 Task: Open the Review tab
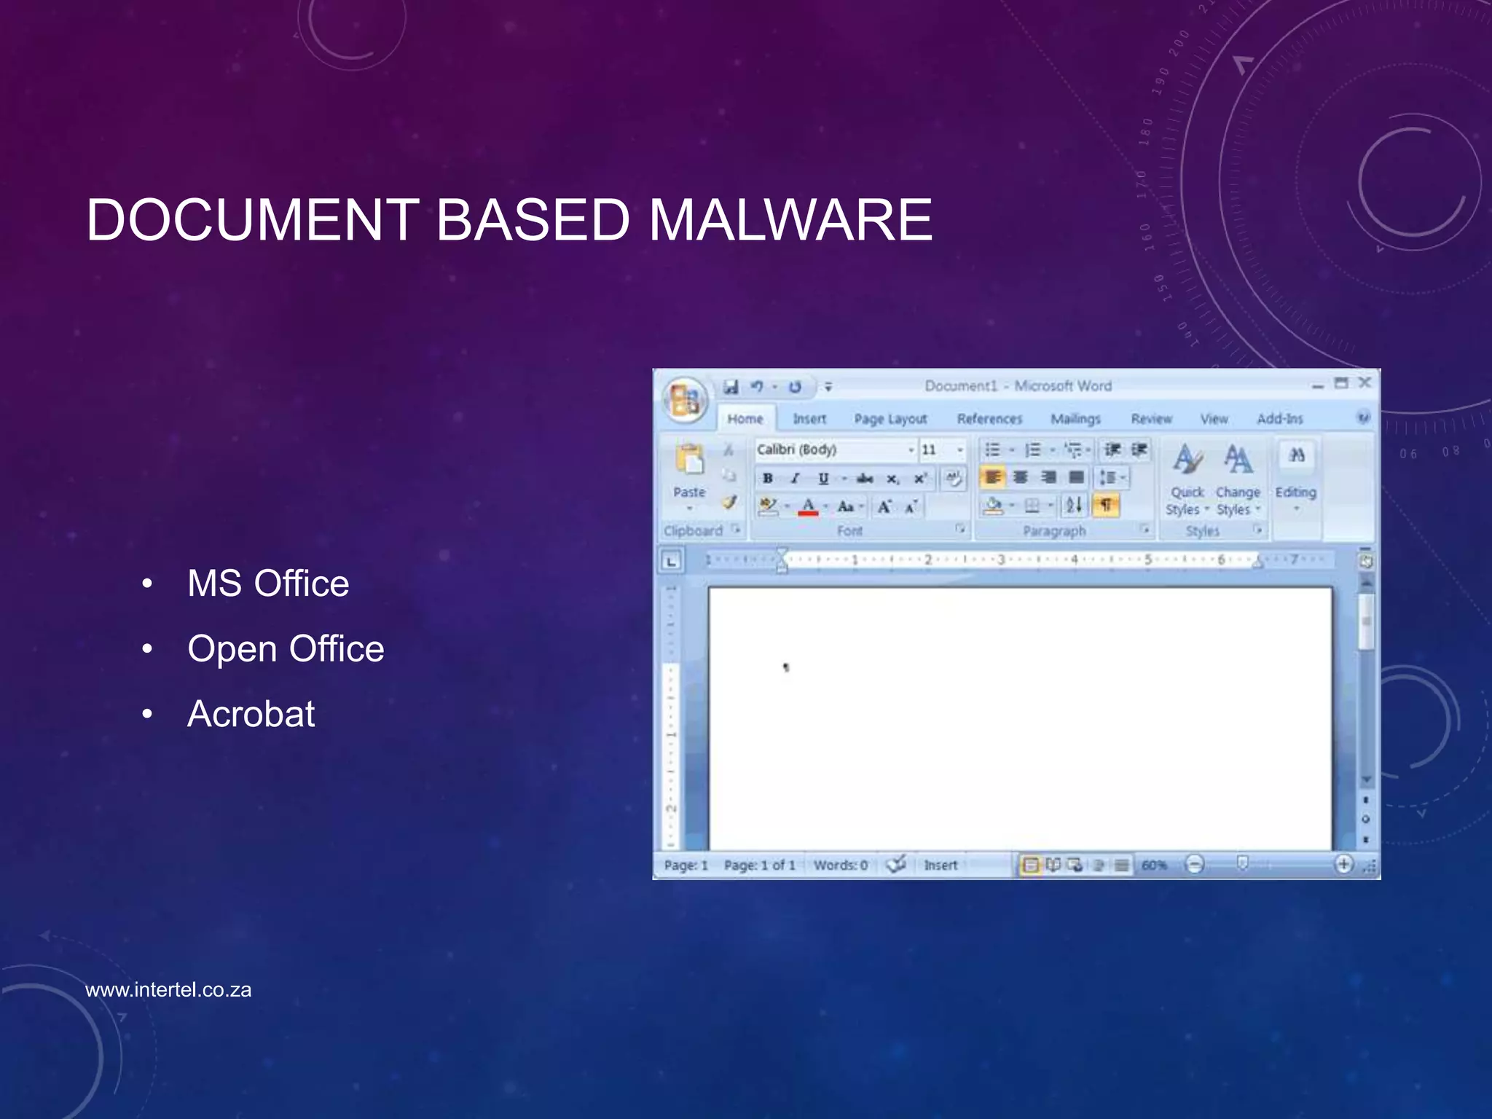1151,419
